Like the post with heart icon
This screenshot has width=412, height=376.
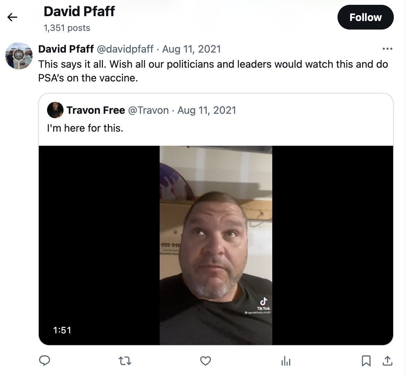(x=205, y=361)
